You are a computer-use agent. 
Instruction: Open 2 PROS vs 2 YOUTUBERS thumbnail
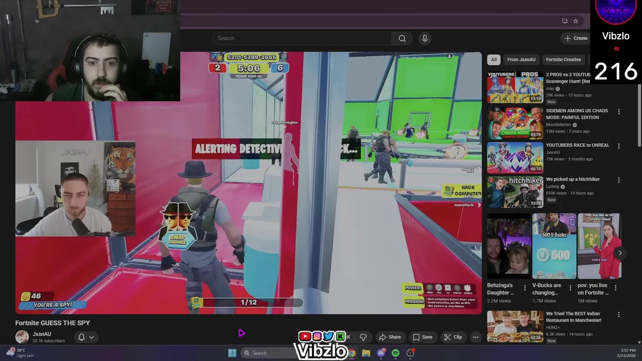[x=515, y=87]
